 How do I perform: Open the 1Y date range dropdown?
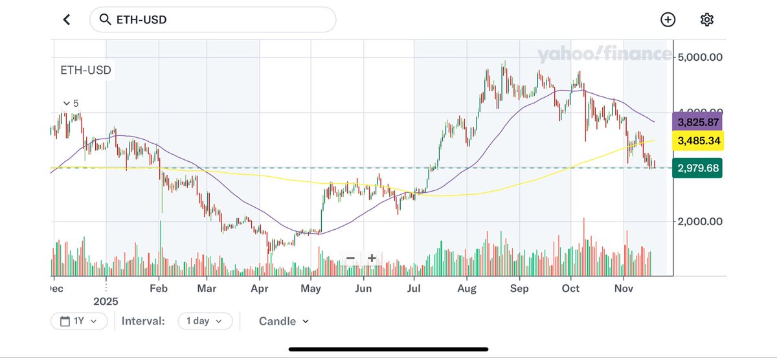tap(79, 321)
